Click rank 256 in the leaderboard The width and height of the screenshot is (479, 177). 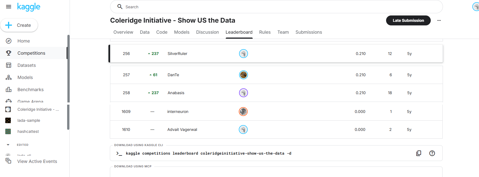click(x=126, y=54)
